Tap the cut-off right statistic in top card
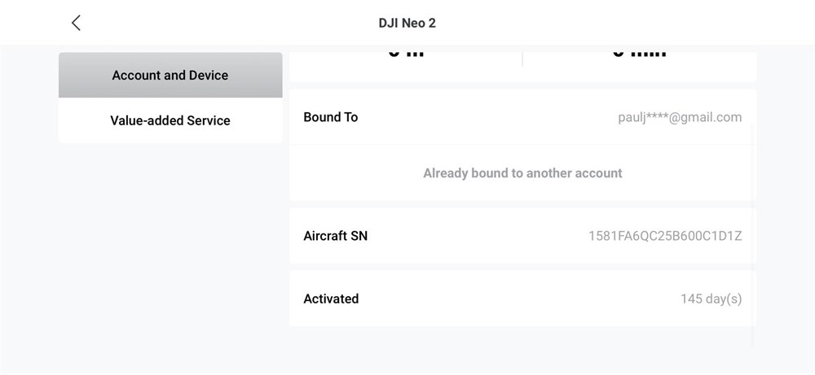 tap(639, 54)
